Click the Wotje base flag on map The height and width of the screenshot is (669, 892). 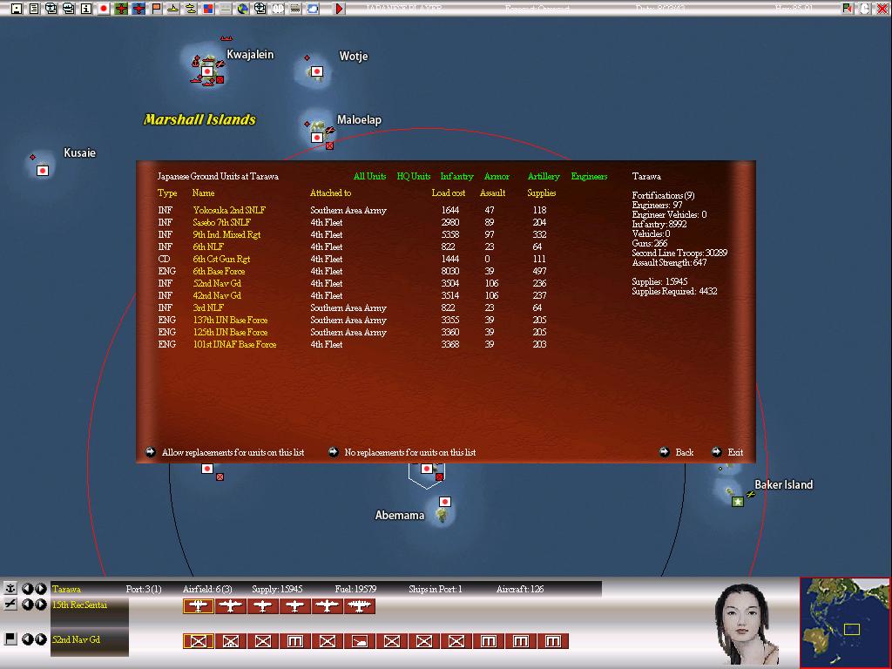pos(317,71)
